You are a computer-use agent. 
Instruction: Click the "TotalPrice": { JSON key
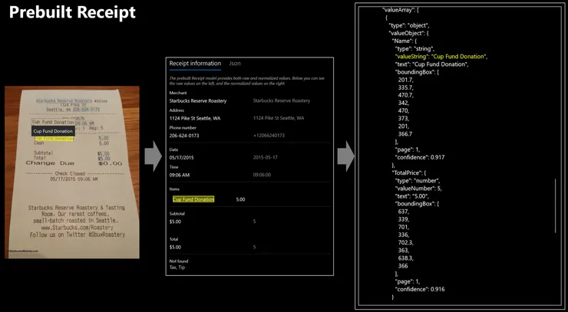pos(411,173)
